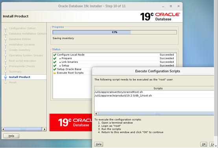The height and width of the screenshot is (148, 218).
Task: Click the Saving inventory progress text
Action: click(63, 38)
